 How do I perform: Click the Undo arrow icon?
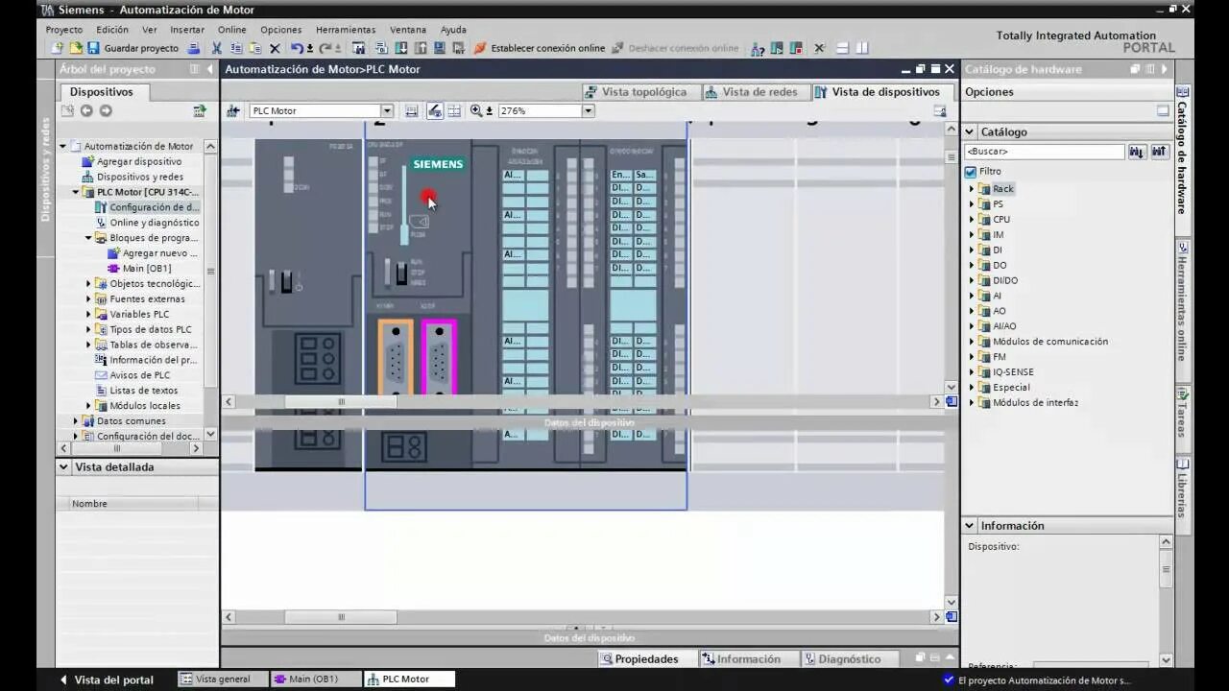pos(298,48)
